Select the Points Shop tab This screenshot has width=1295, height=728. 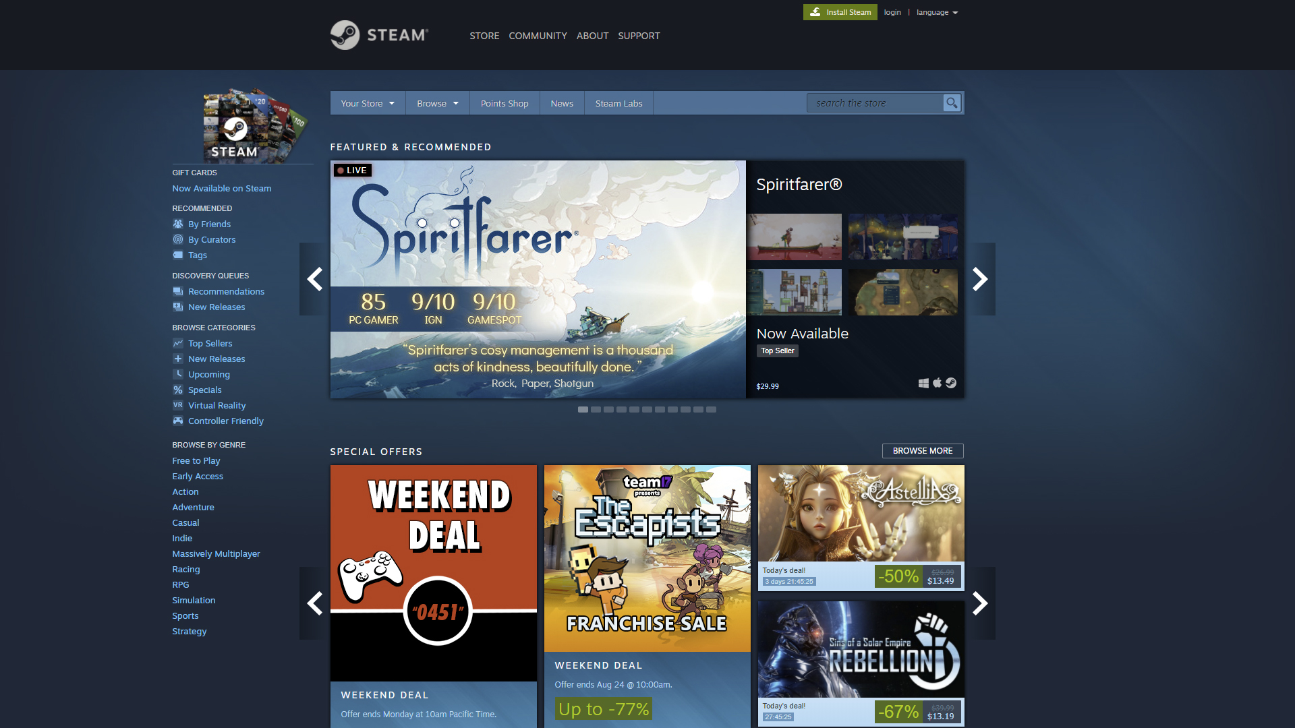point(503,103)
